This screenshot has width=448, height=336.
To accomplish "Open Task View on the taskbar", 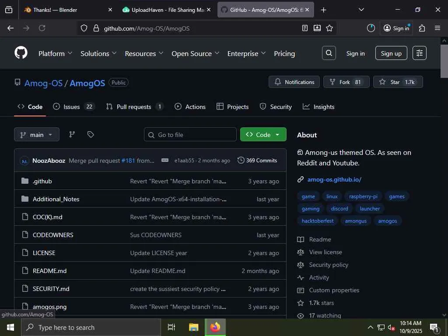I will pos(171,327).
